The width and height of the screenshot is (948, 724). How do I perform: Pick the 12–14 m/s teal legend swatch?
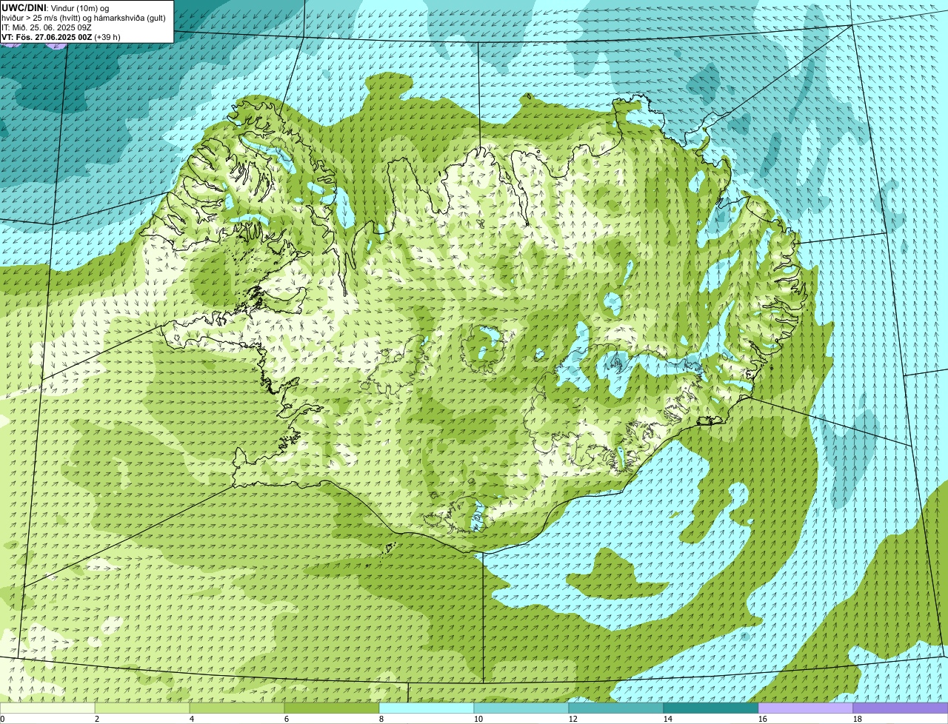(616, 708)
